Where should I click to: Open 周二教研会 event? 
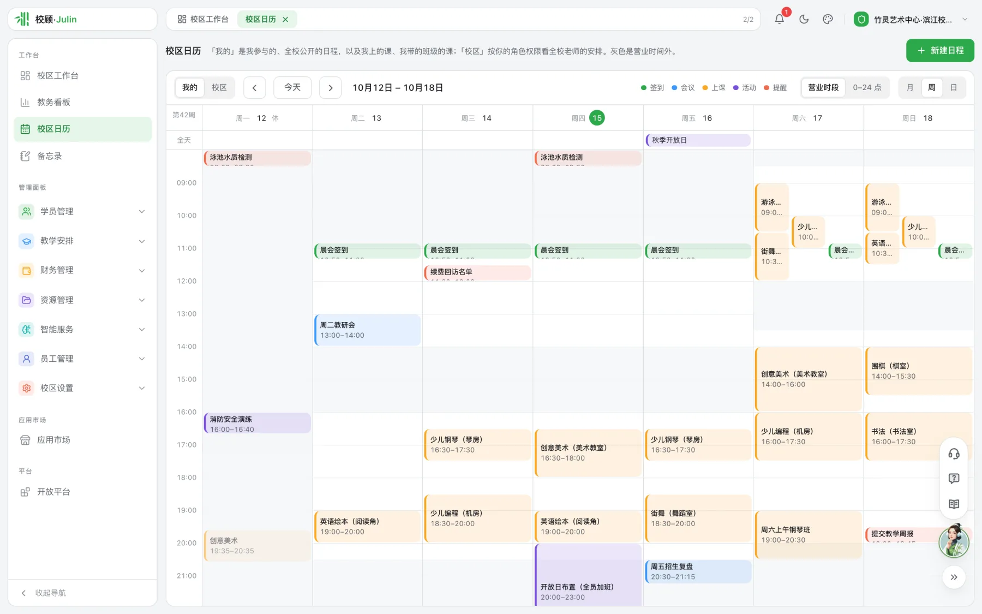pos(367,330)
